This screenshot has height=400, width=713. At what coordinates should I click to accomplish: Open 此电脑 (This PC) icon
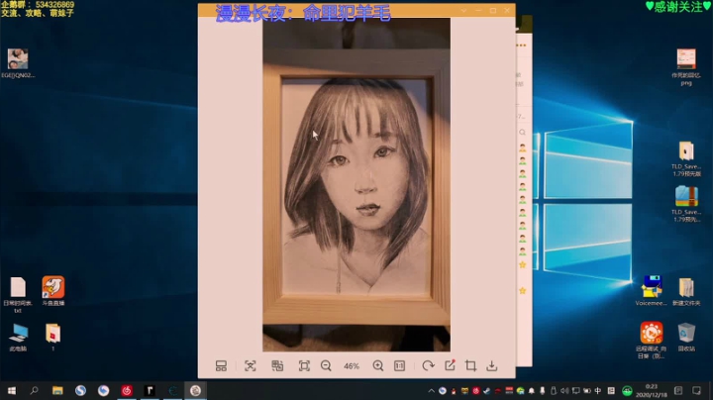point(18,337)
